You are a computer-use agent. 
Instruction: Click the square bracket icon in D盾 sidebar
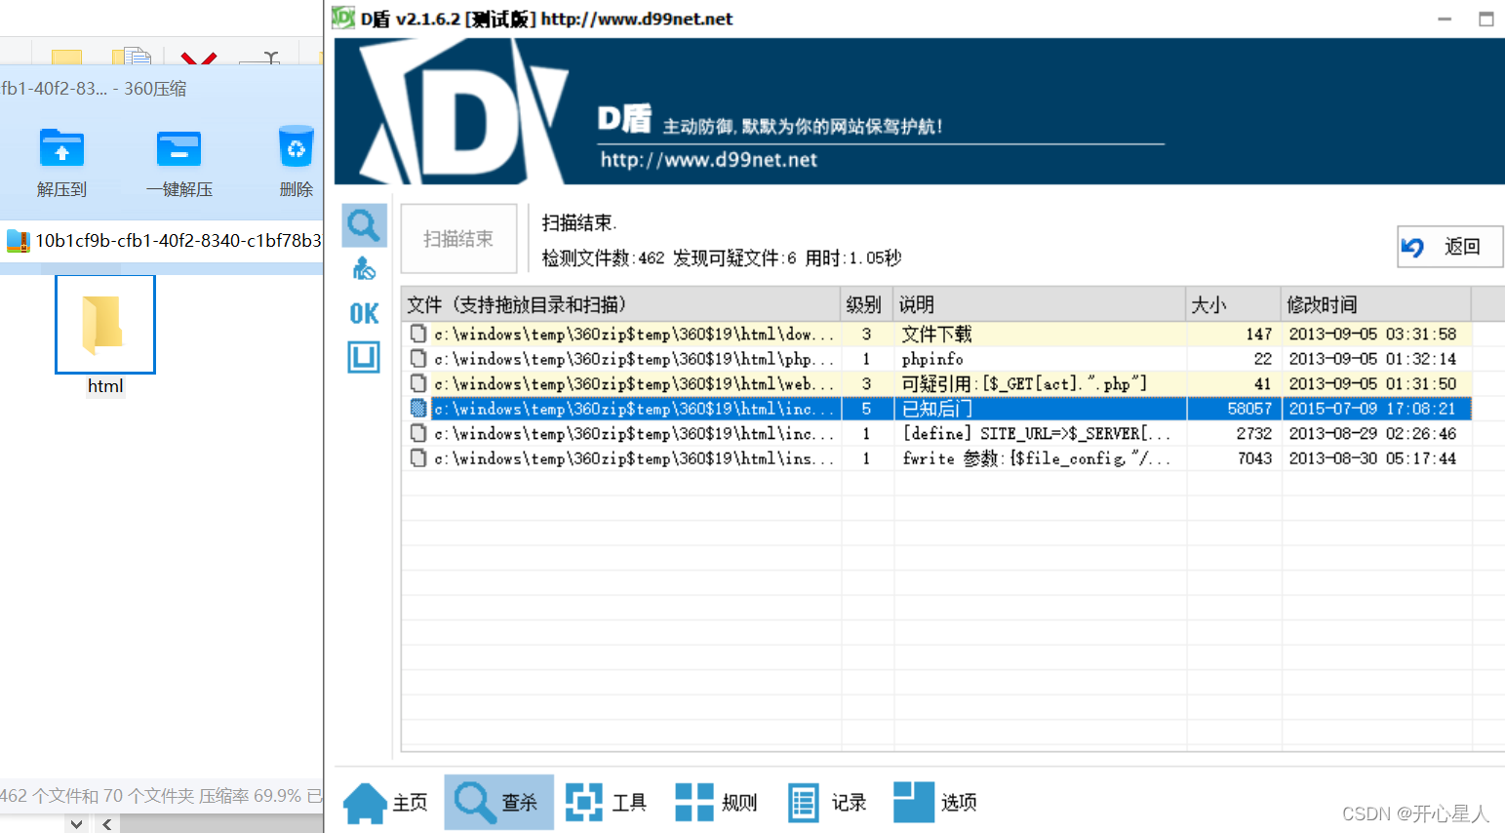(x=364, y=357)
